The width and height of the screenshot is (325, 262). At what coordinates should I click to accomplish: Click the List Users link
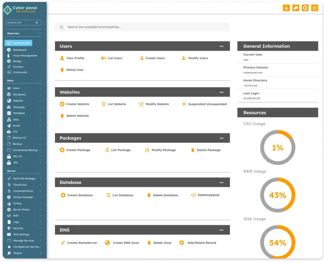(x=115, y=58)
